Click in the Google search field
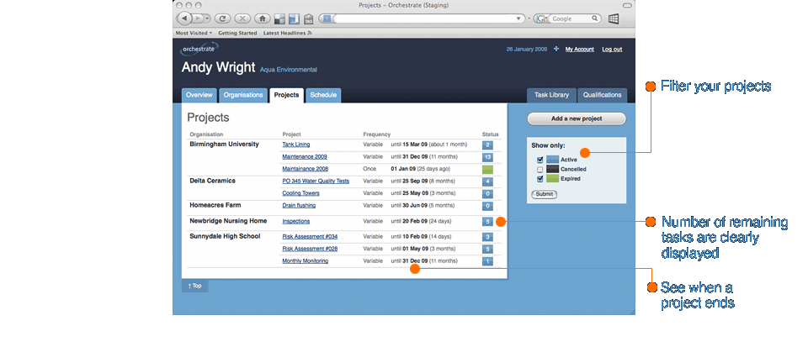Viewport: 808px width, 347px height. point(574,18)
